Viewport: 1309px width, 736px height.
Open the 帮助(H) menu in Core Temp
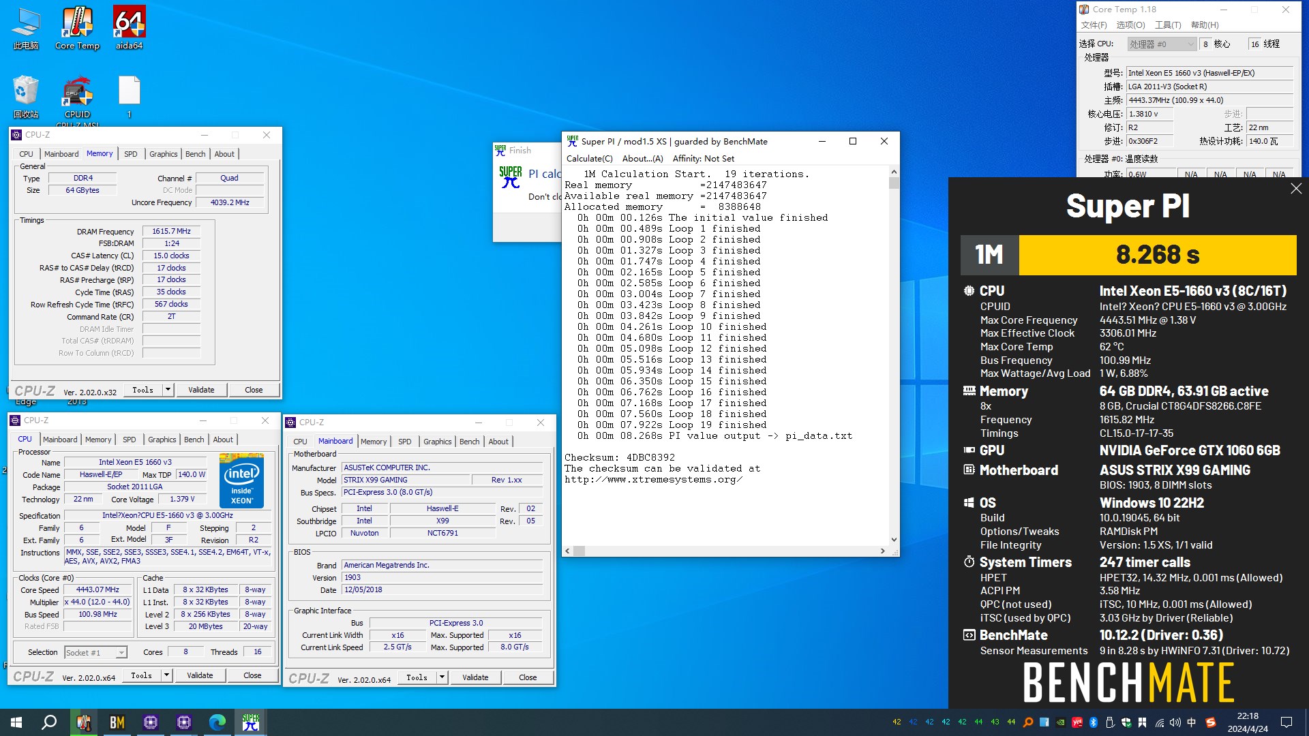pos(1205,25)
